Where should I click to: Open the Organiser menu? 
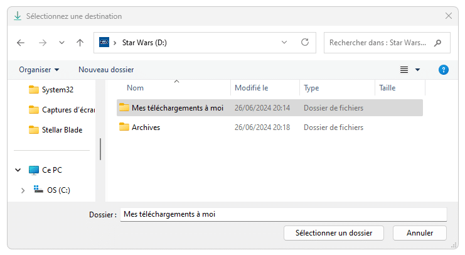[x=39, y=70]
